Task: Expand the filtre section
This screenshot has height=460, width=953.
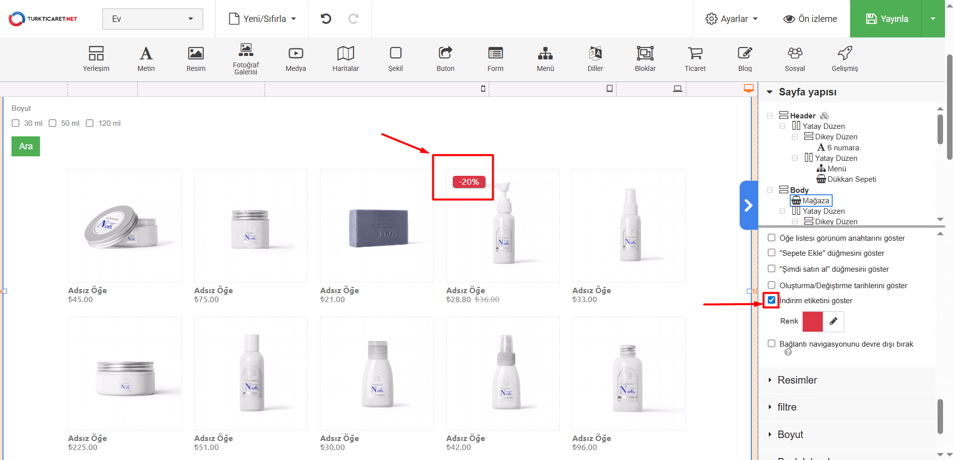Action: coord(787,407)
